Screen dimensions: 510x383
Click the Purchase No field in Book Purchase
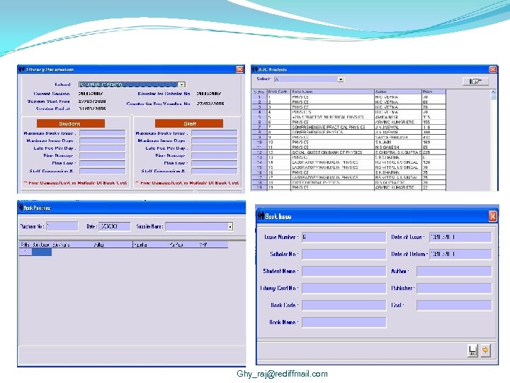point(62,226)
